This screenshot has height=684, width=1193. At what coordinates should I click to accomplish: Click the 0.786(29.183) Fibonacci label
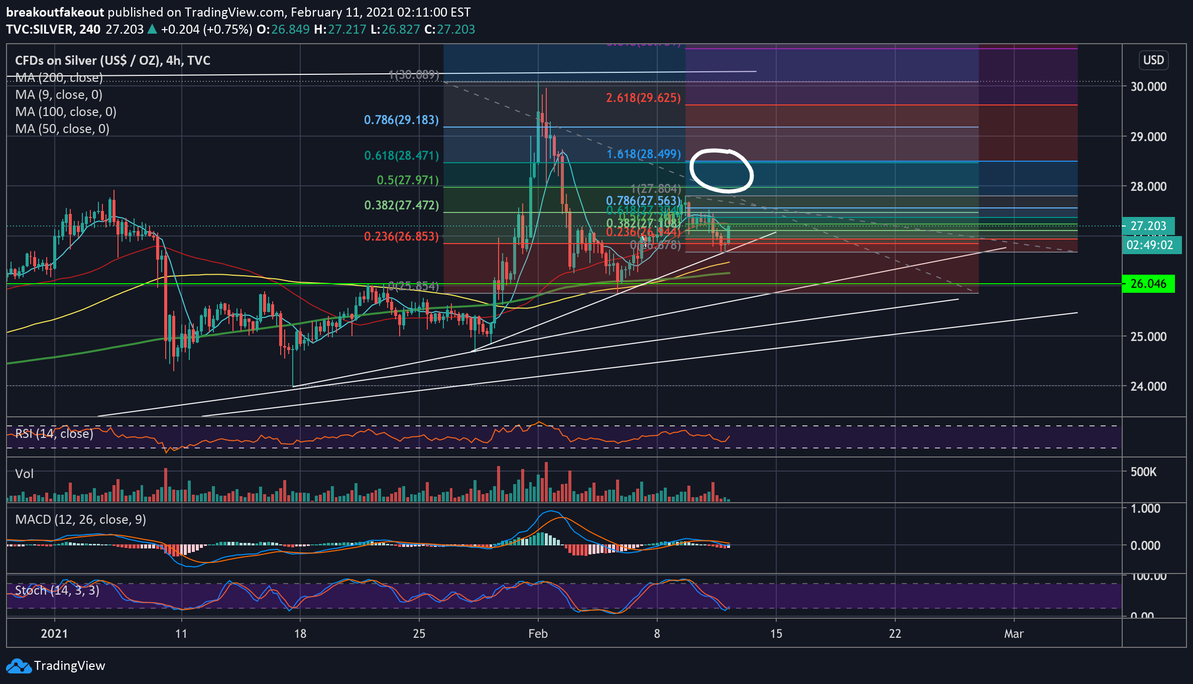[401, 120]
